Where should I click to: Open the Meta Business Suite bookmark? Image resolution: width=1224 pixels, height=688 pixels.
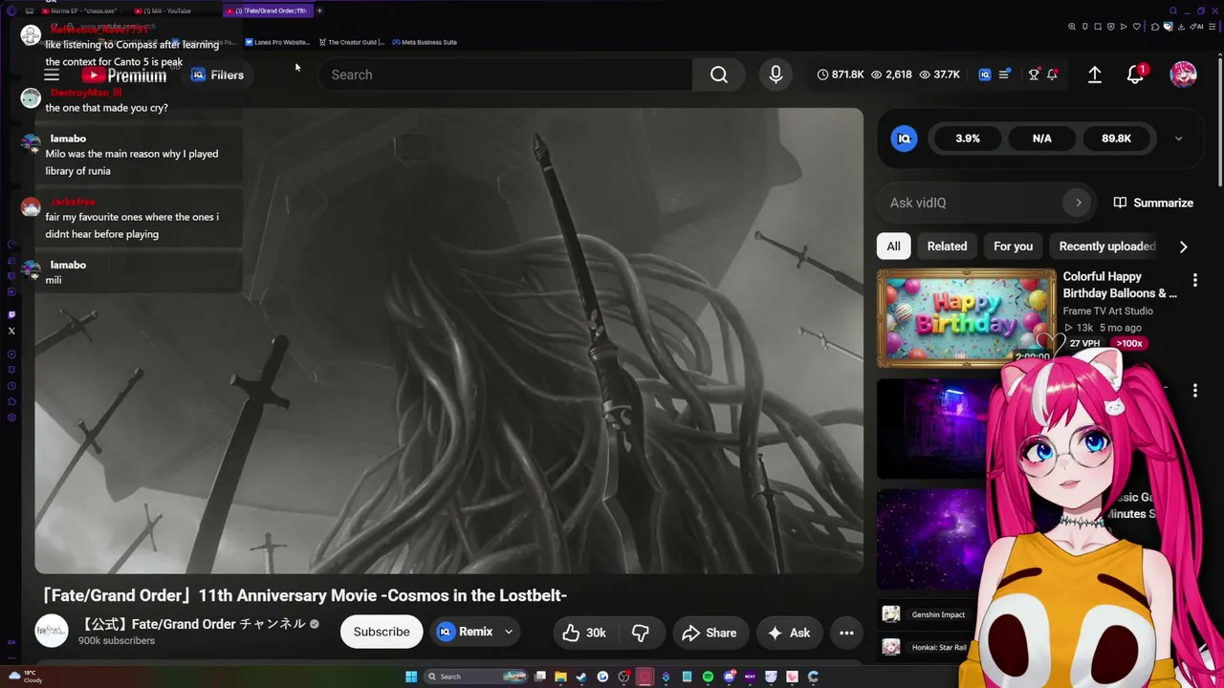(425, 42)
